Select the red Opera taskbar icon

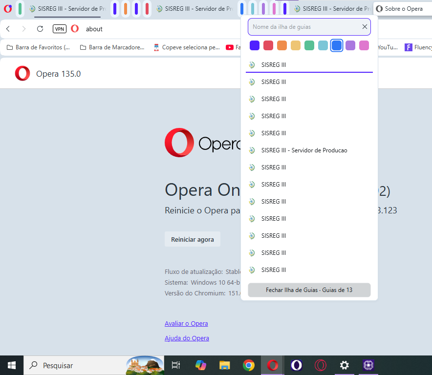[273, 365]
